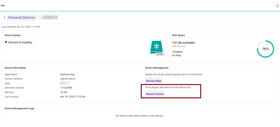280x127 pixels.
Task: Go back using the left chevron arrow
Action: pyautogui.click(x=5, y=17)
